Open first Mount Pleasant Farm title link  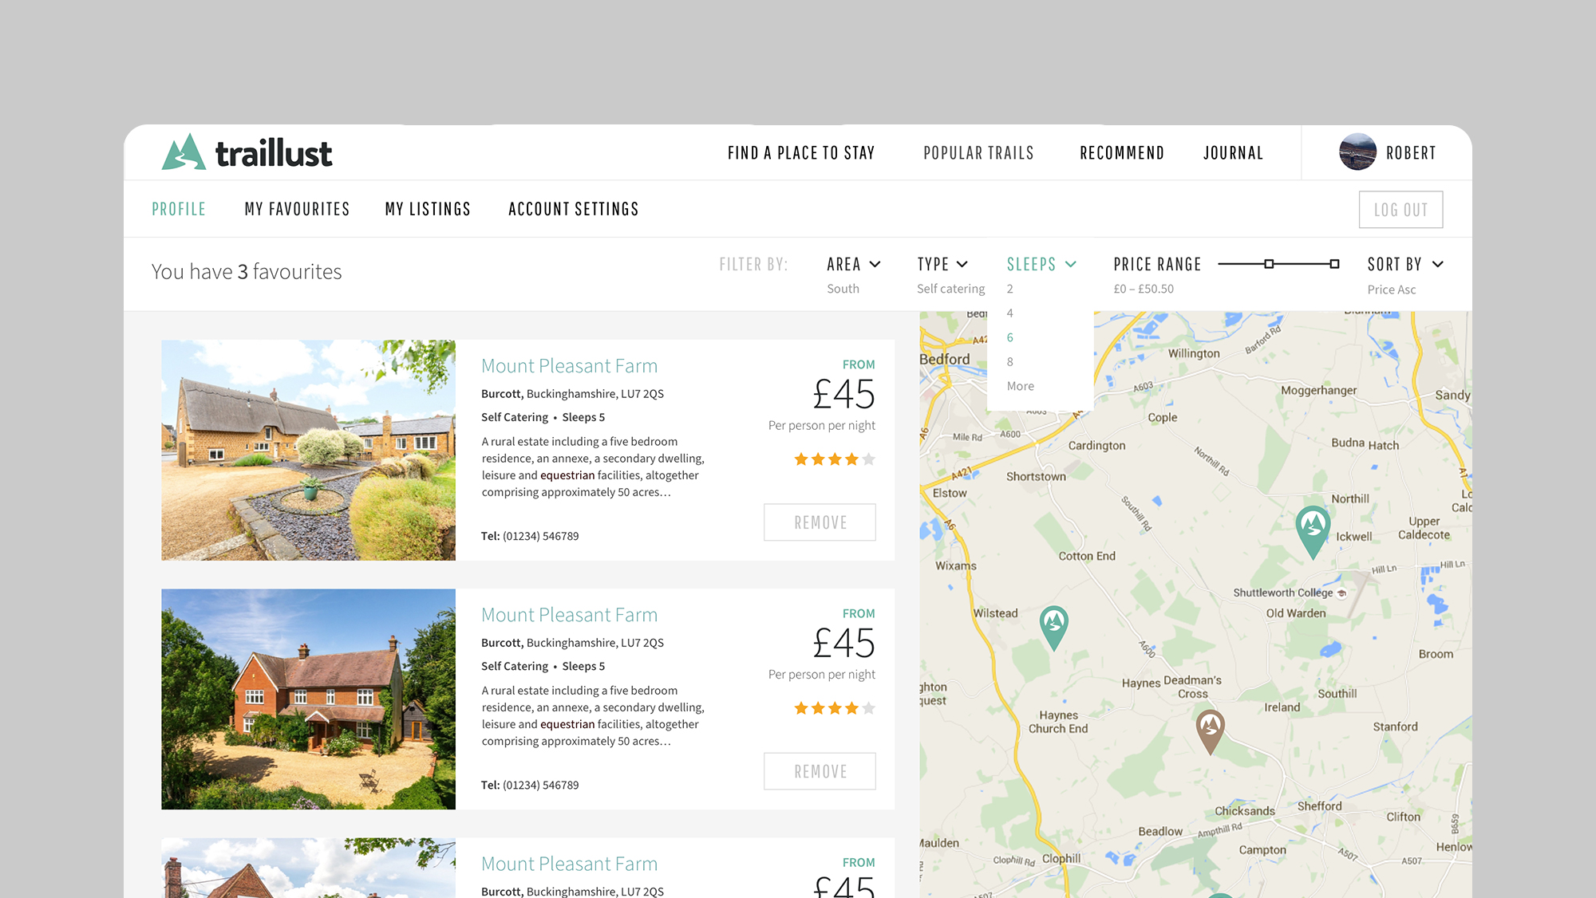[569, 366]
